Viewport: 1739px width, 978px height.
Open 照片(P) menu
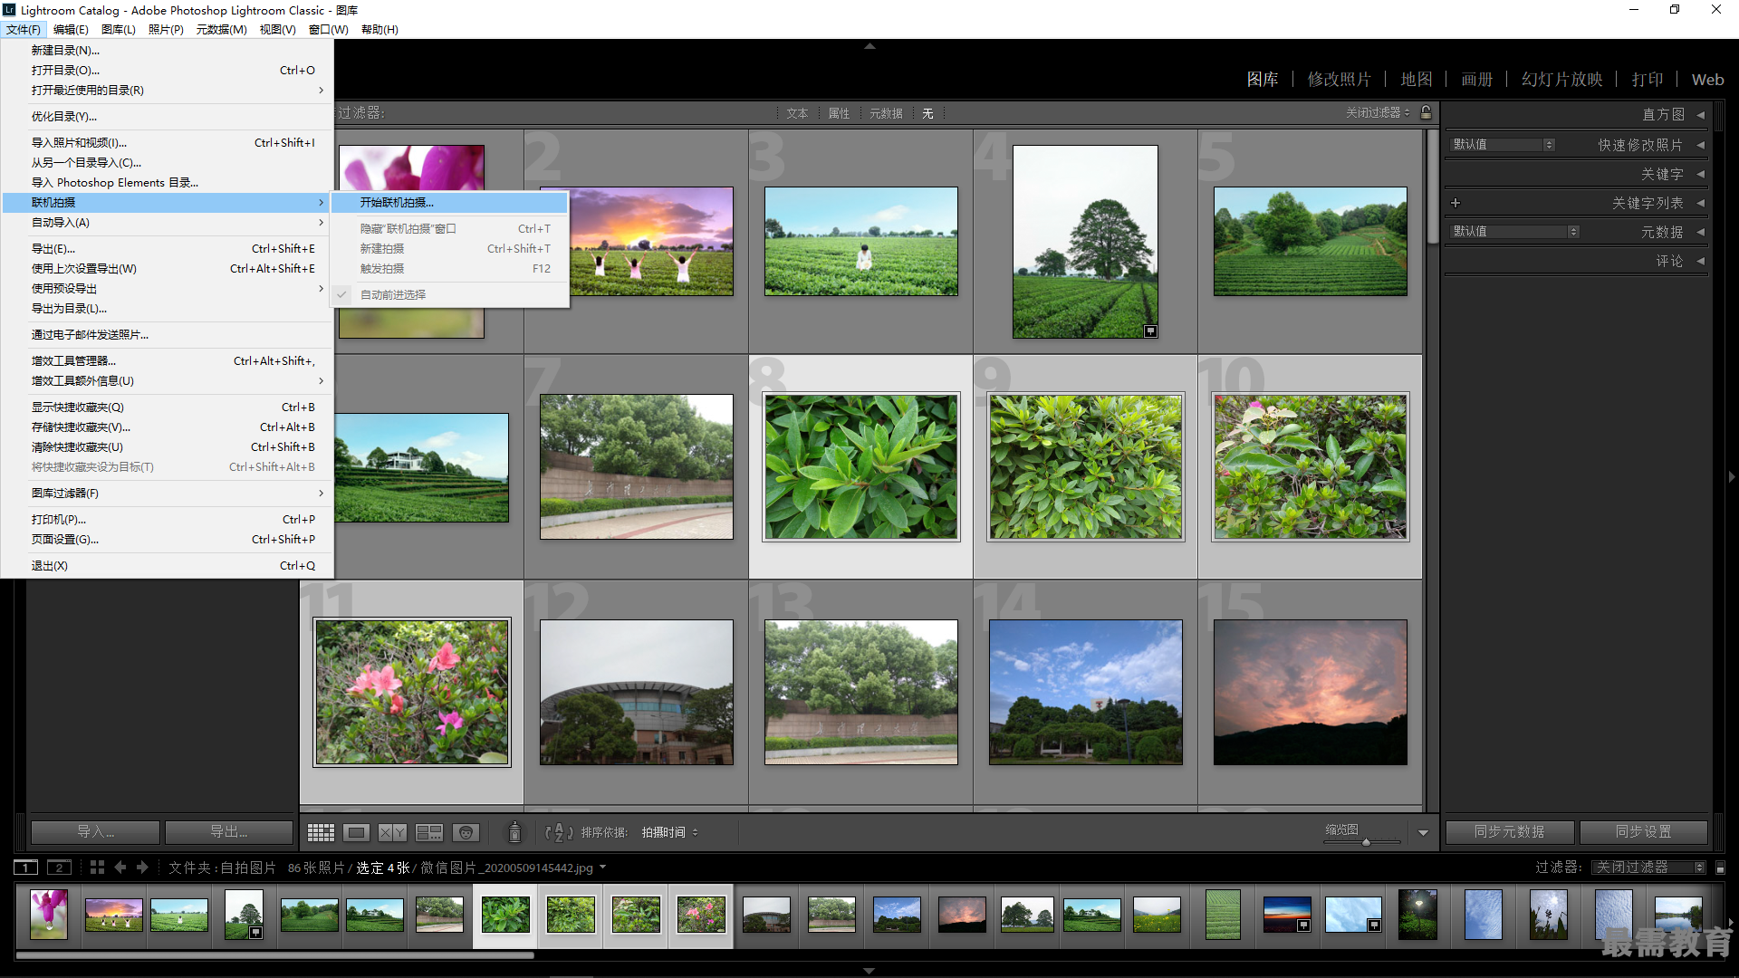coord(166,29)
